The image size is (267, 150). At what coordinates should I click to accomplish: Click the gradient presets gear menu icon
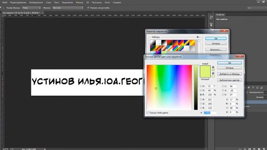click(x=198, y=37)
